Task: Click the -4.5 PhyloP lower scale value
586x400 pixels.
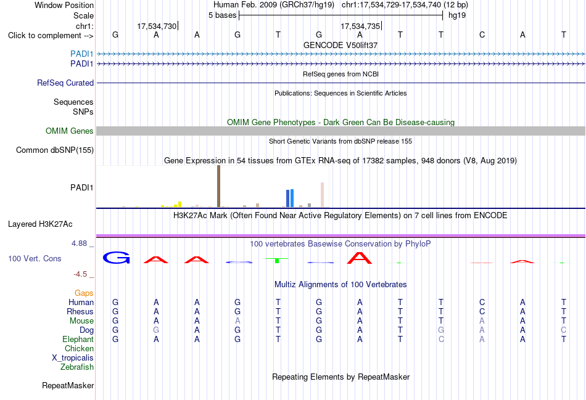Action: (x=80, y=274)
